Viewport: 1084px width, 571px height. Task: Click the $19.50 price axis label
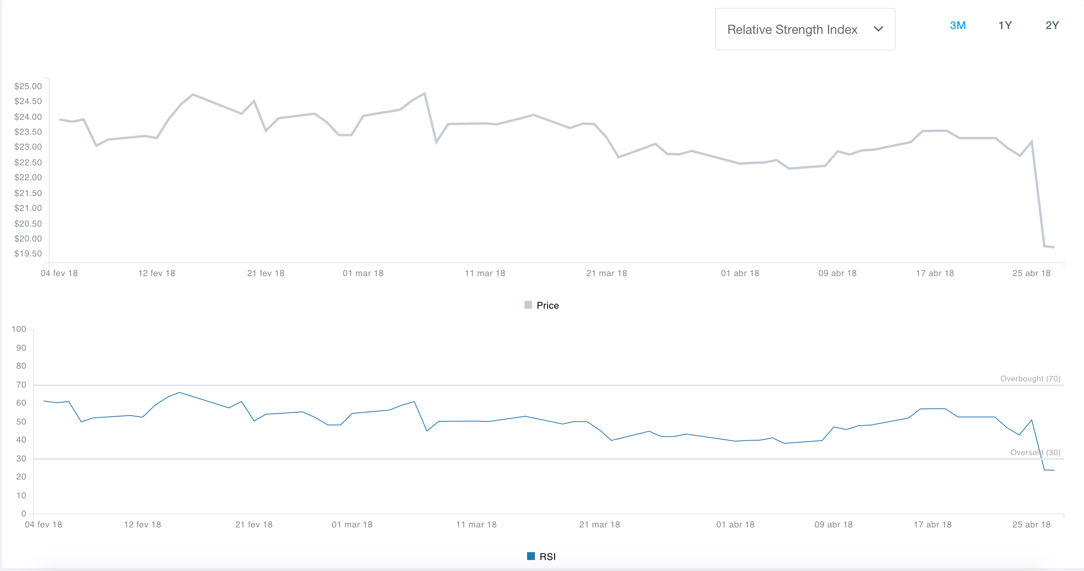pyautogui.click(x=28, y=254)
